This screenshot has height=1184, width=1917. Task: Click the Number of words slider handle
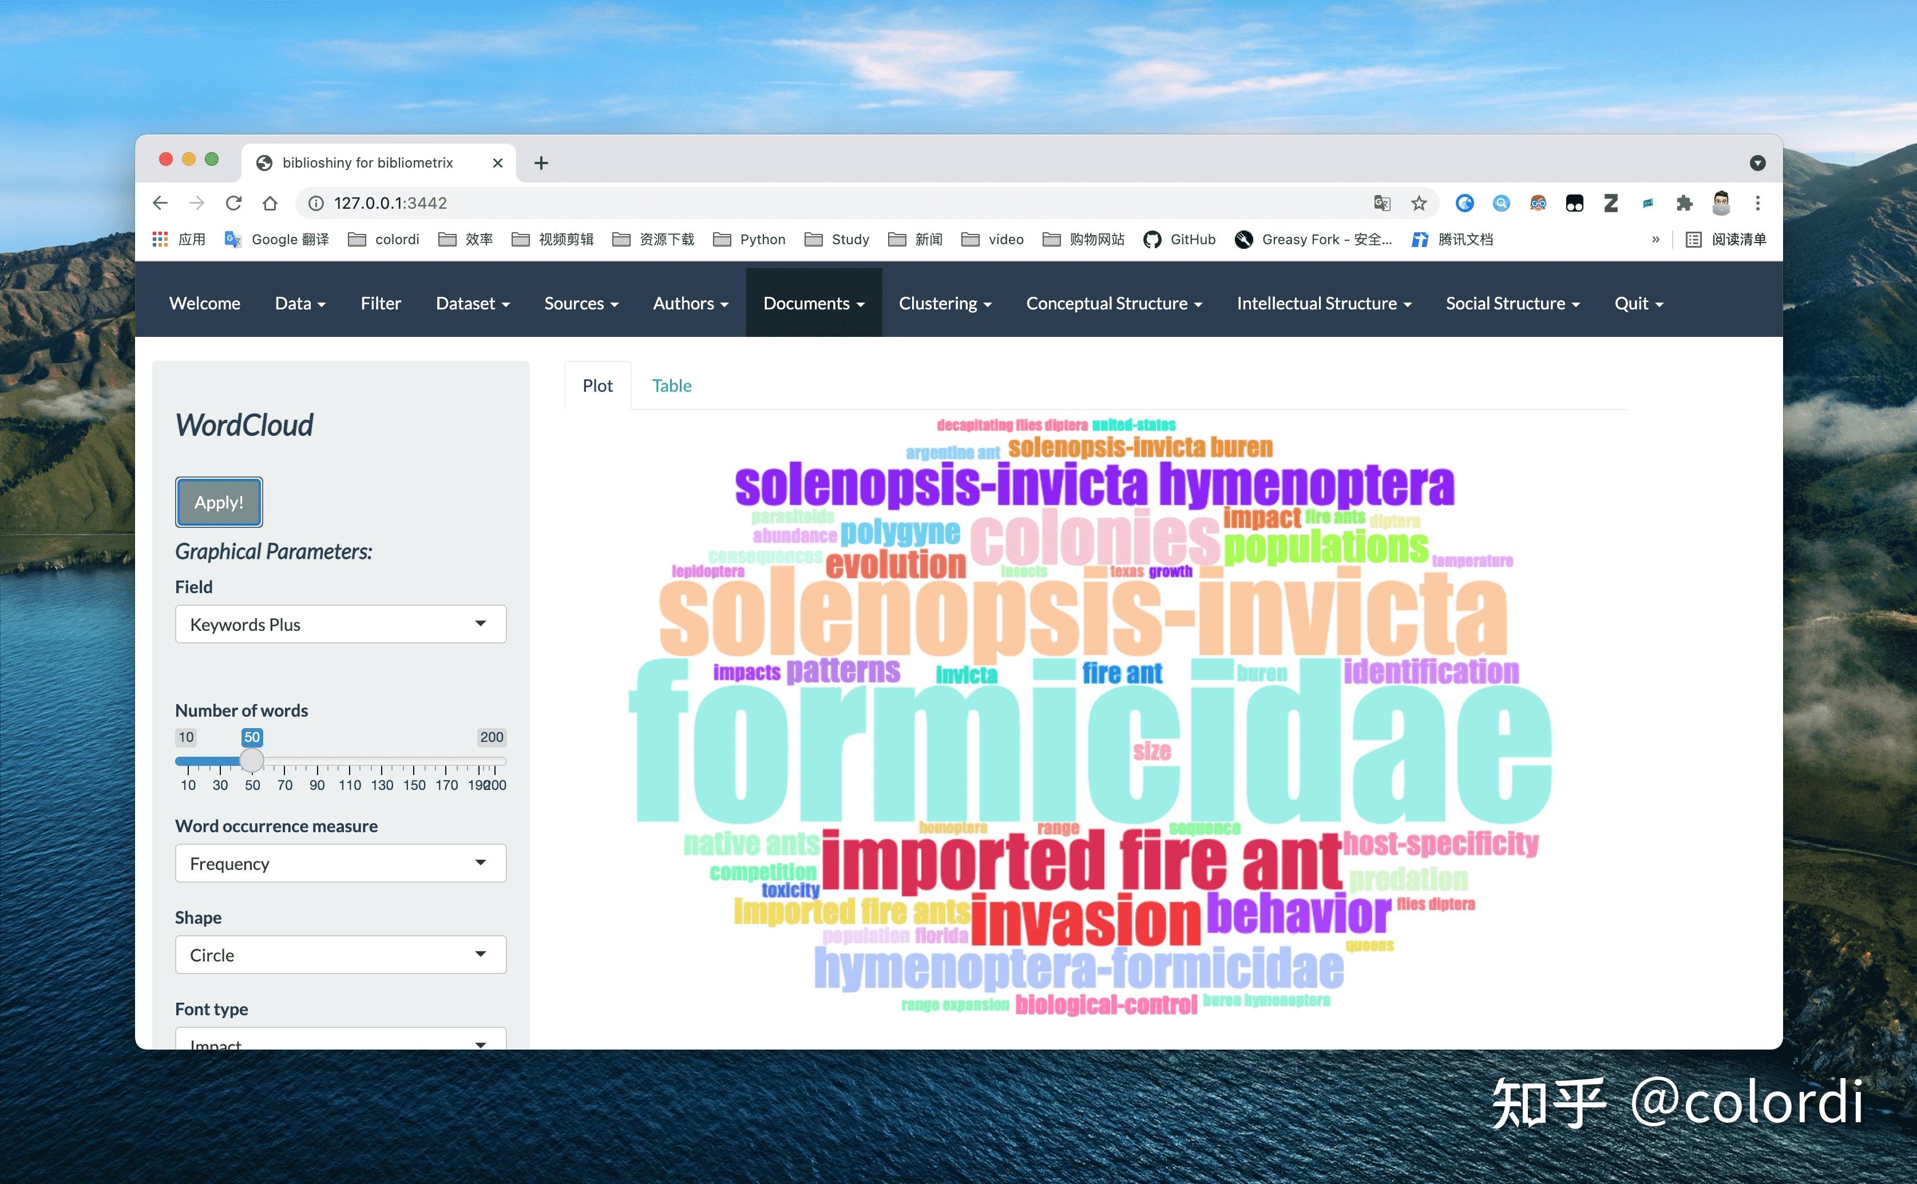tap(251, 760)
